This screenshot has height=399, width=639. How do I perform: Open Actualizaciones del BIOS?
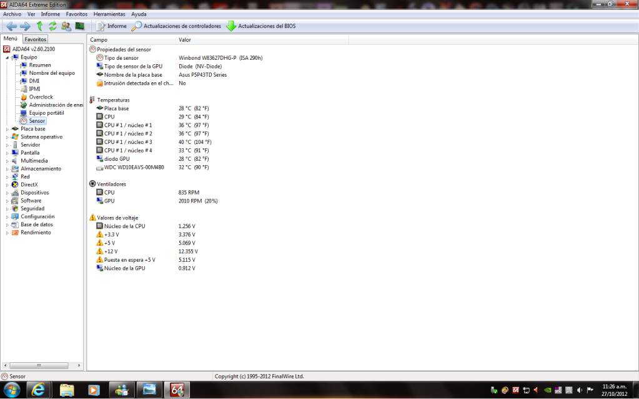tap(261, 26)
